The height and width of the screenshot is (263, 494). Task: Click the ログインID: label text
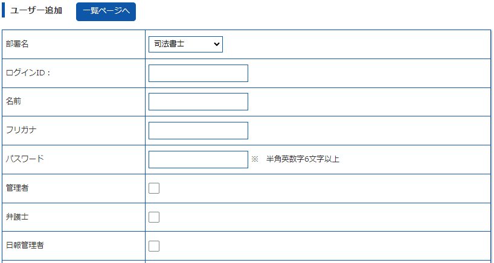click(x=28, y=73)
